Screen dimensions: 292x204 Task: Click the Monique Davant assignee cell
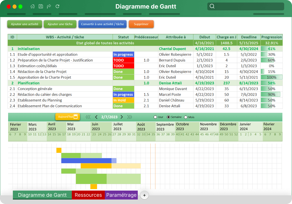tap(176, 89)
